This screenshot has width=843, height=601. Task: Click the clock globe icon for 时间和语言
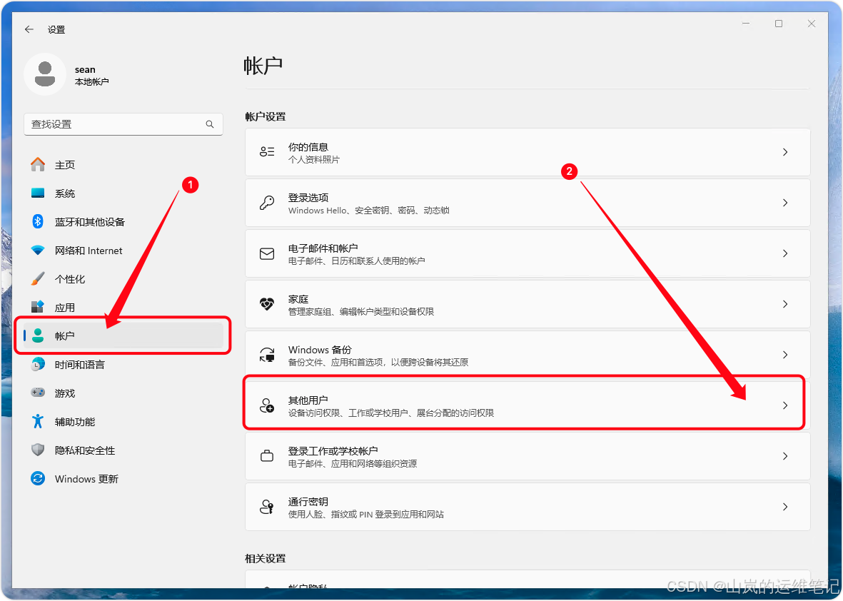38,365
